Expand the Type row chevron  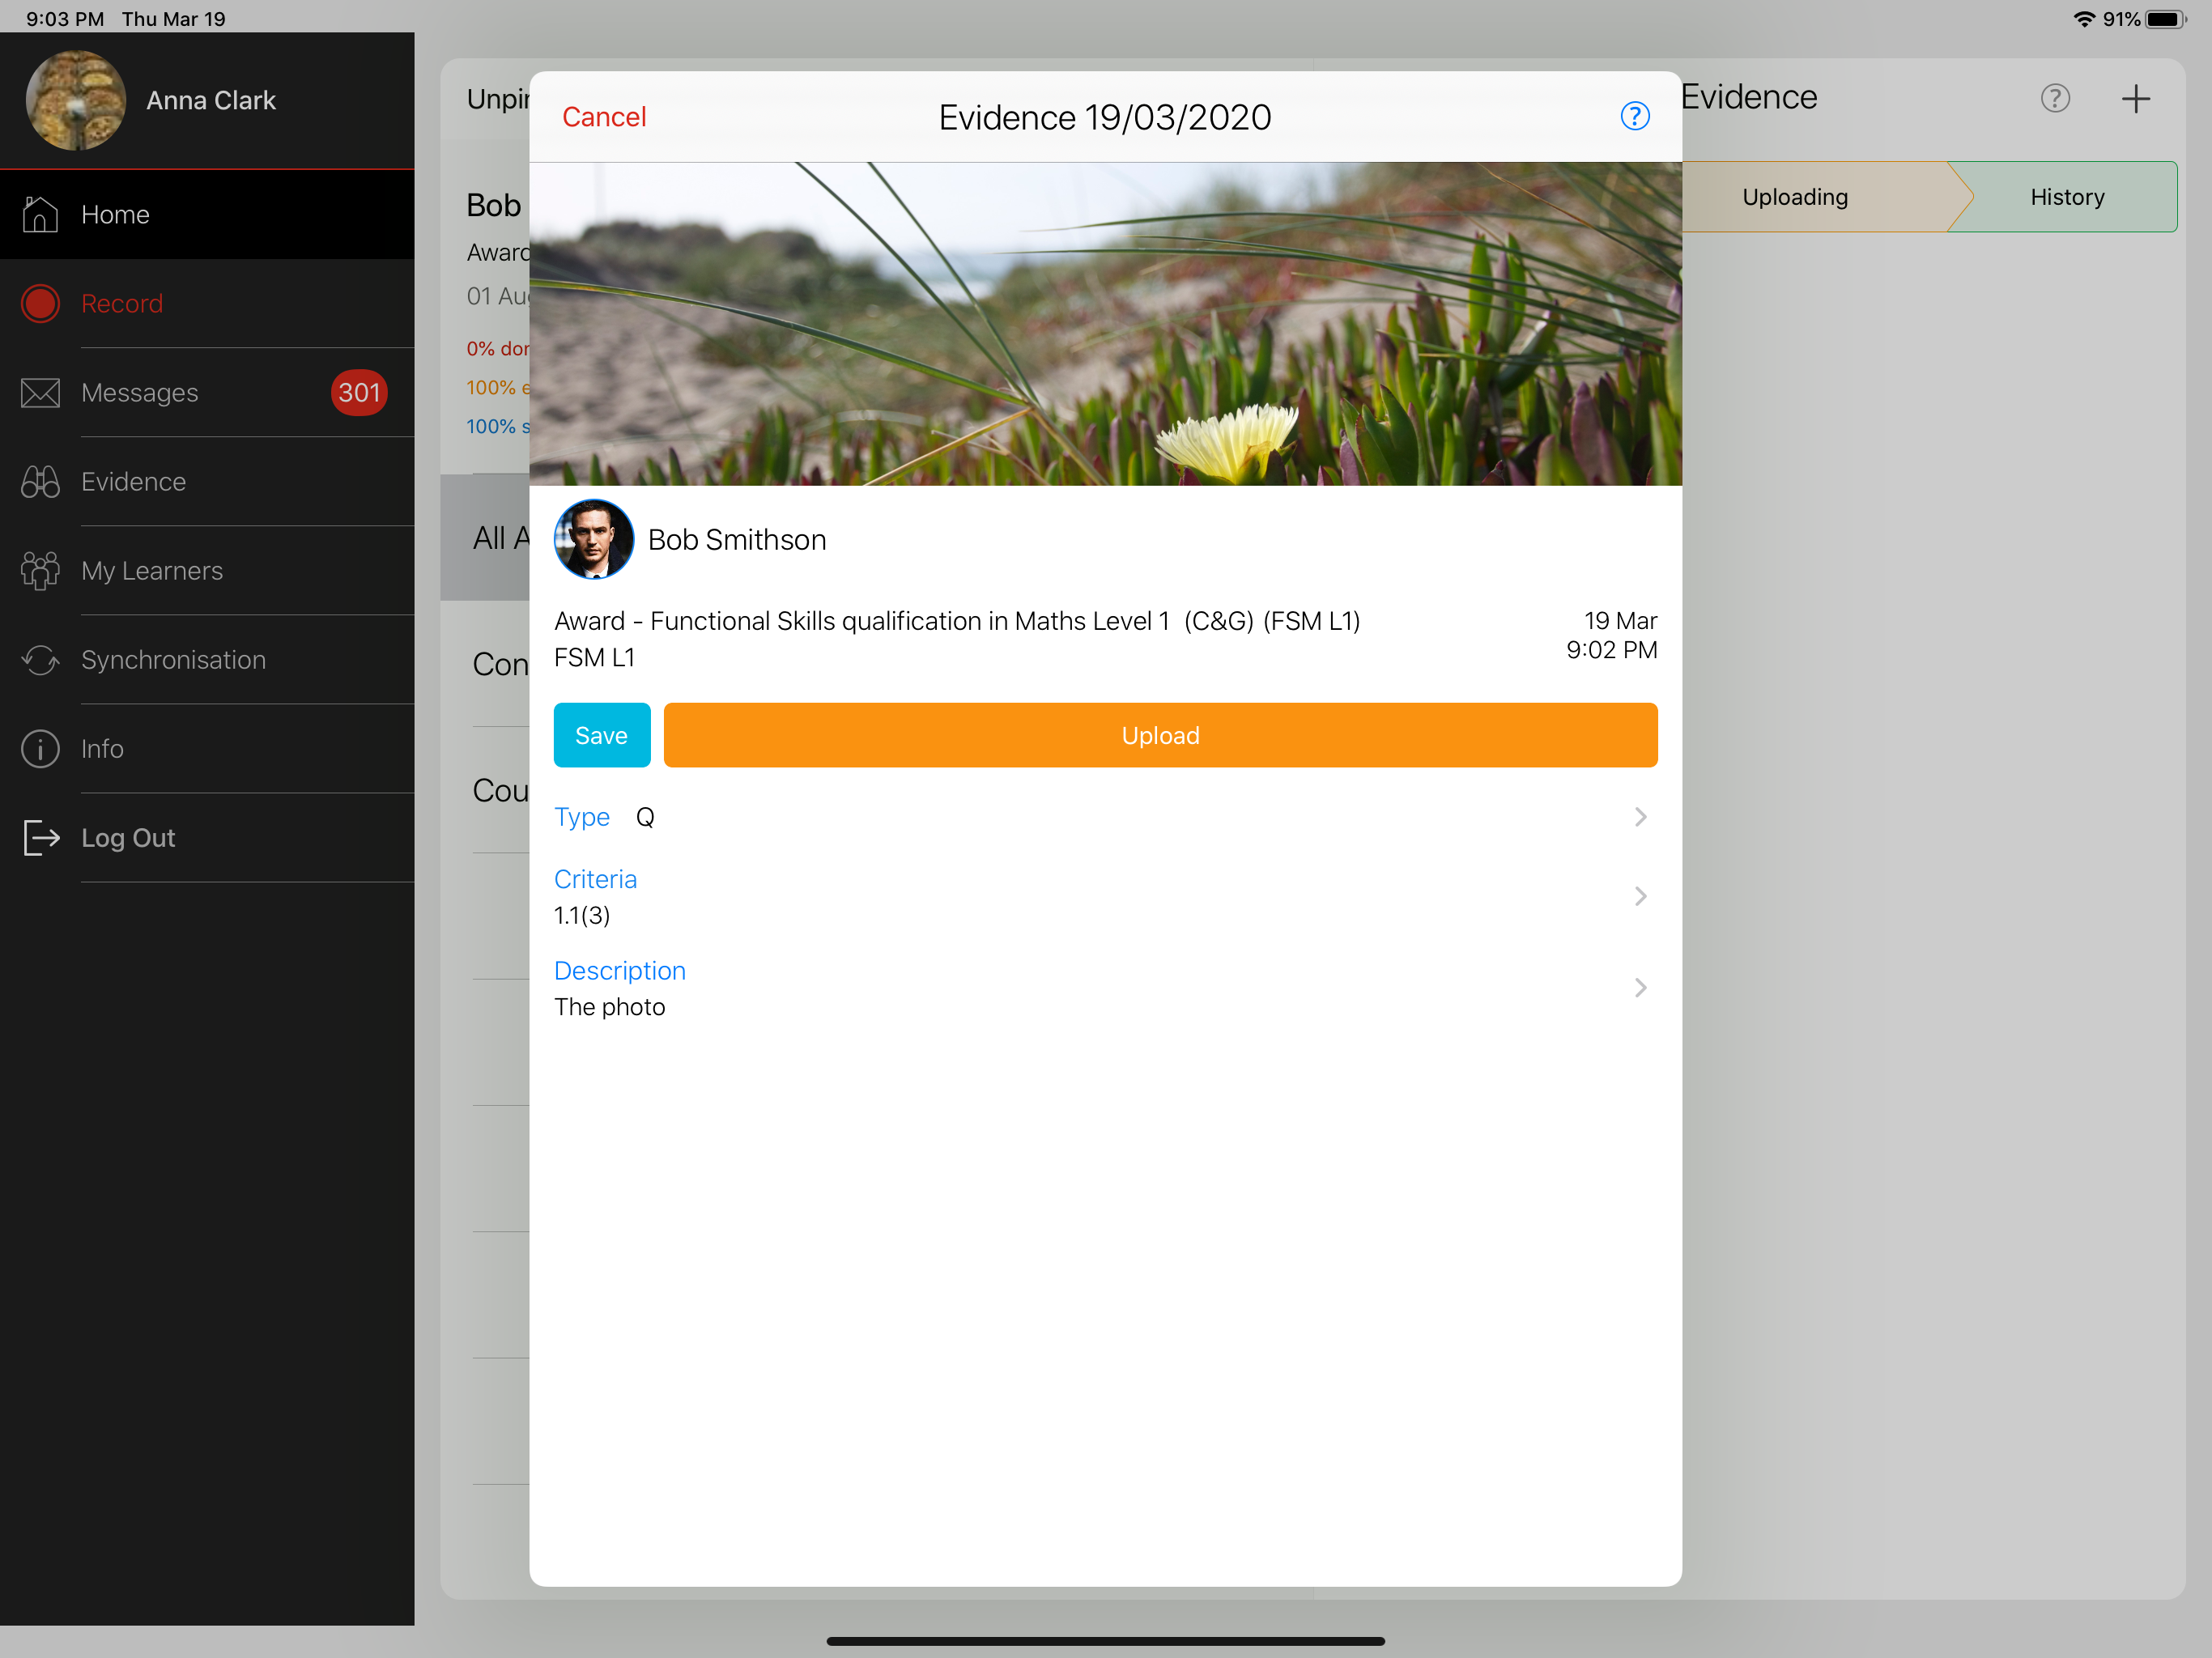[1640, 817]
